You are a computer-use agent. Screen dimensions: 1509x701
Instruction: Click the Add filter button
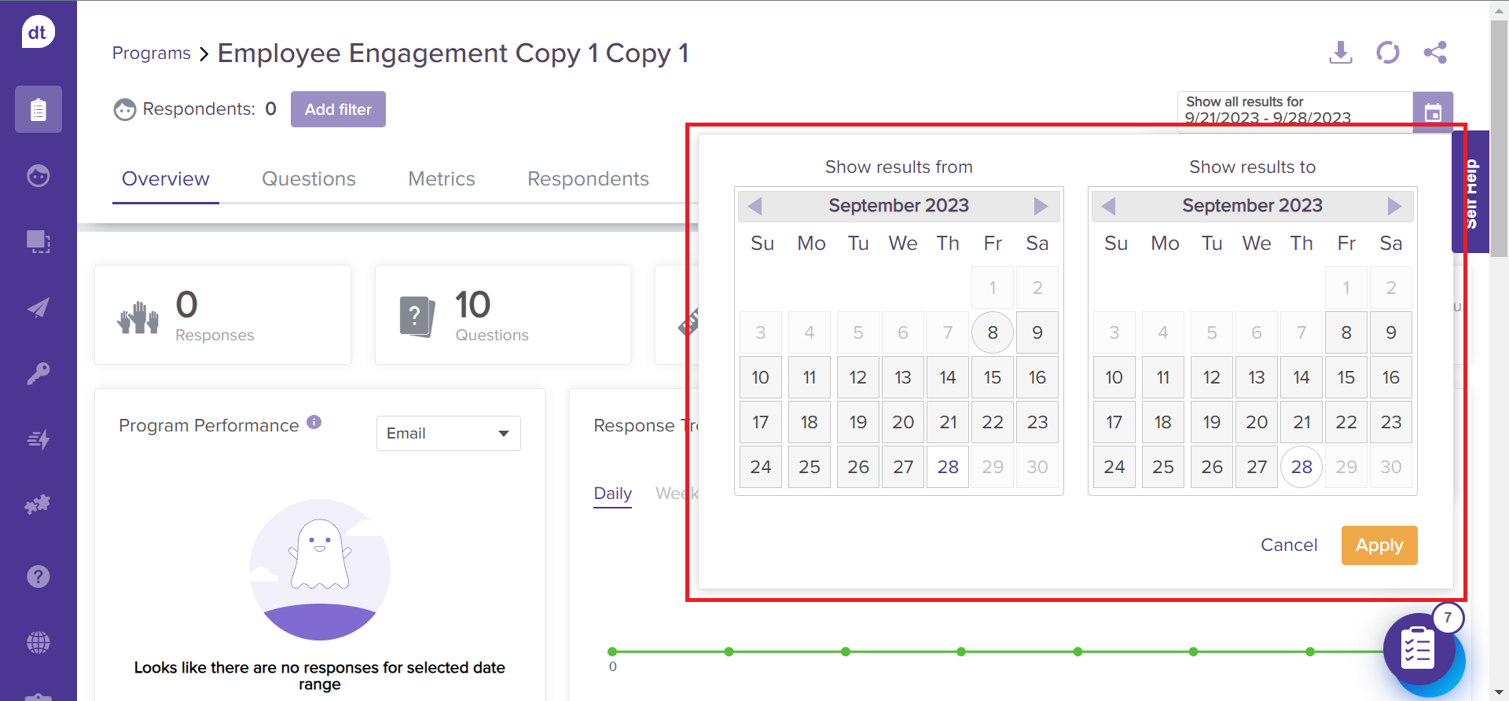[338, 109]
